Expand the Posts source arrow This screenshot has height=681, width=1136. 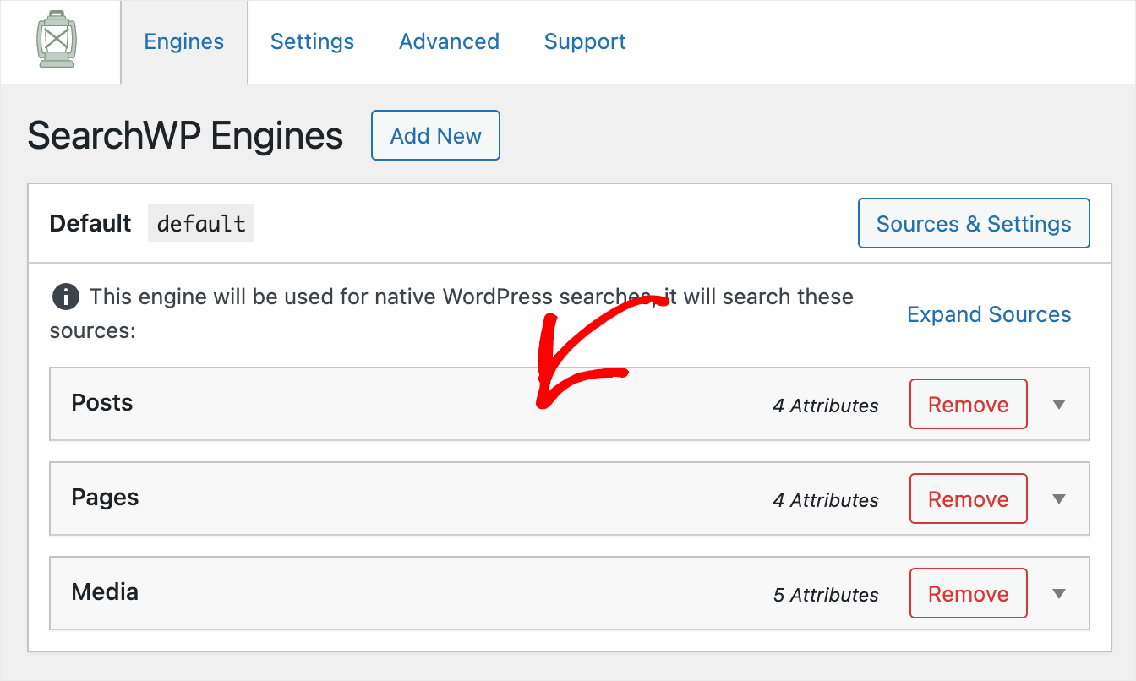click(x=1059, y=405)
